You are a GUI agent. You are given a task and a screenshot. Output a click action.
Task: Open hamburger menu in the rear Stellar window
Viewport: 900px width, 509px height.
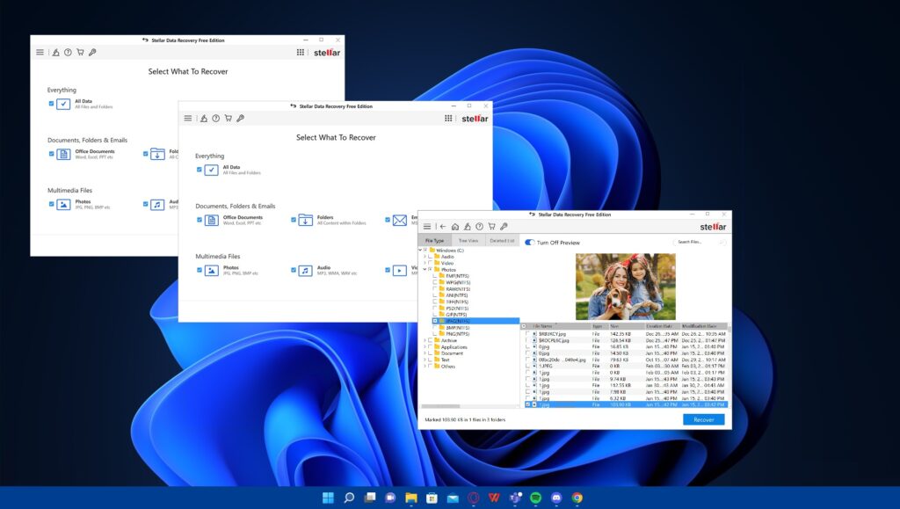pyautogui.click(x=40, y=52)
